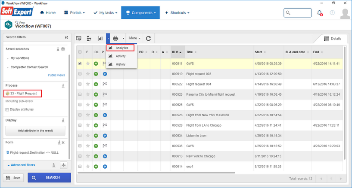The image size is (352, 188).
Task: Clear the Form filter broom icon
Action: [59, 143]
